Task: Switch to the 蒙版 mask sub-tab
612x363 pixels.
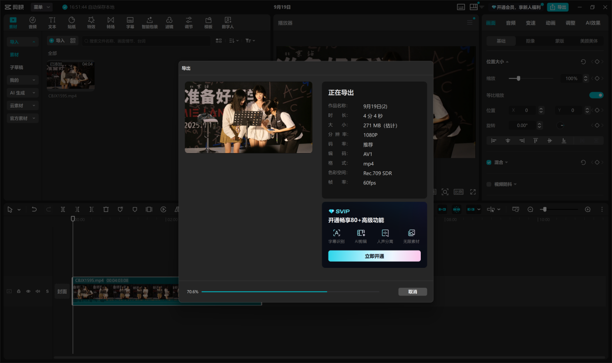Action: click(x=559, y=41)
